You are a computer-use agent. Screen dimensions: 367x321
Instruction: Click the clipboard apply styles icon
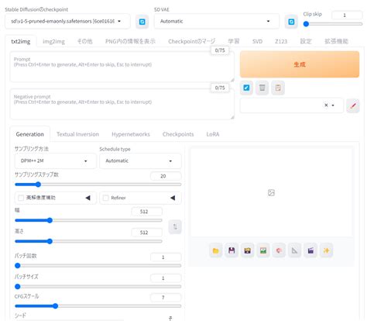click(x=278, y=88)
